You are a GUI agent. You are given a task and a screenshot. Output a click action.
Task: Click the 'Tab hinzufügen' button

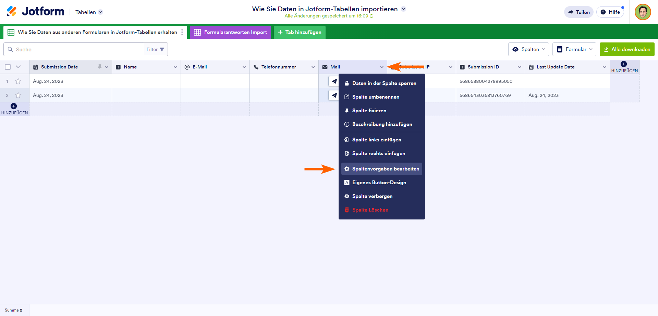300,32
